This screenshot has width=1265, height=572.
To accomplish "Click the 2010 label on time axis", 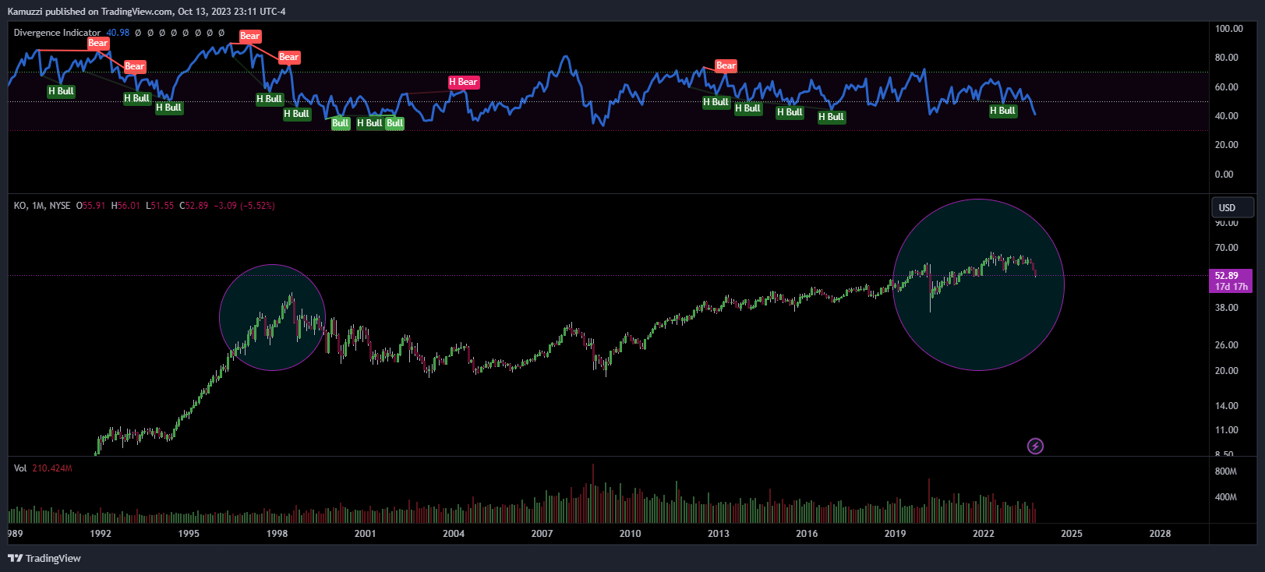I will point(630,534).
